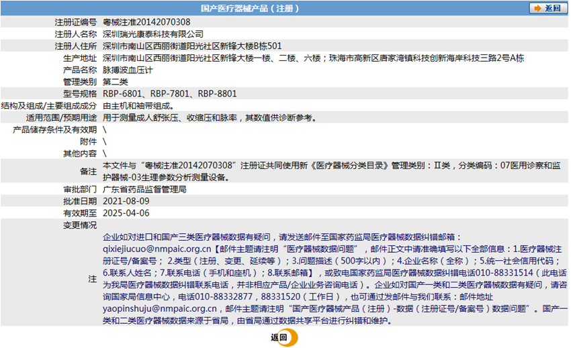Click the 结构及组成/主要组成成分 label

(x=49, y=106)
